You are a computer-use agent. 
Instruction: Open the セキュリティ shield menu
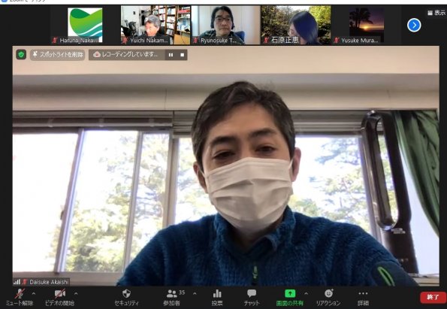point(126,297)
